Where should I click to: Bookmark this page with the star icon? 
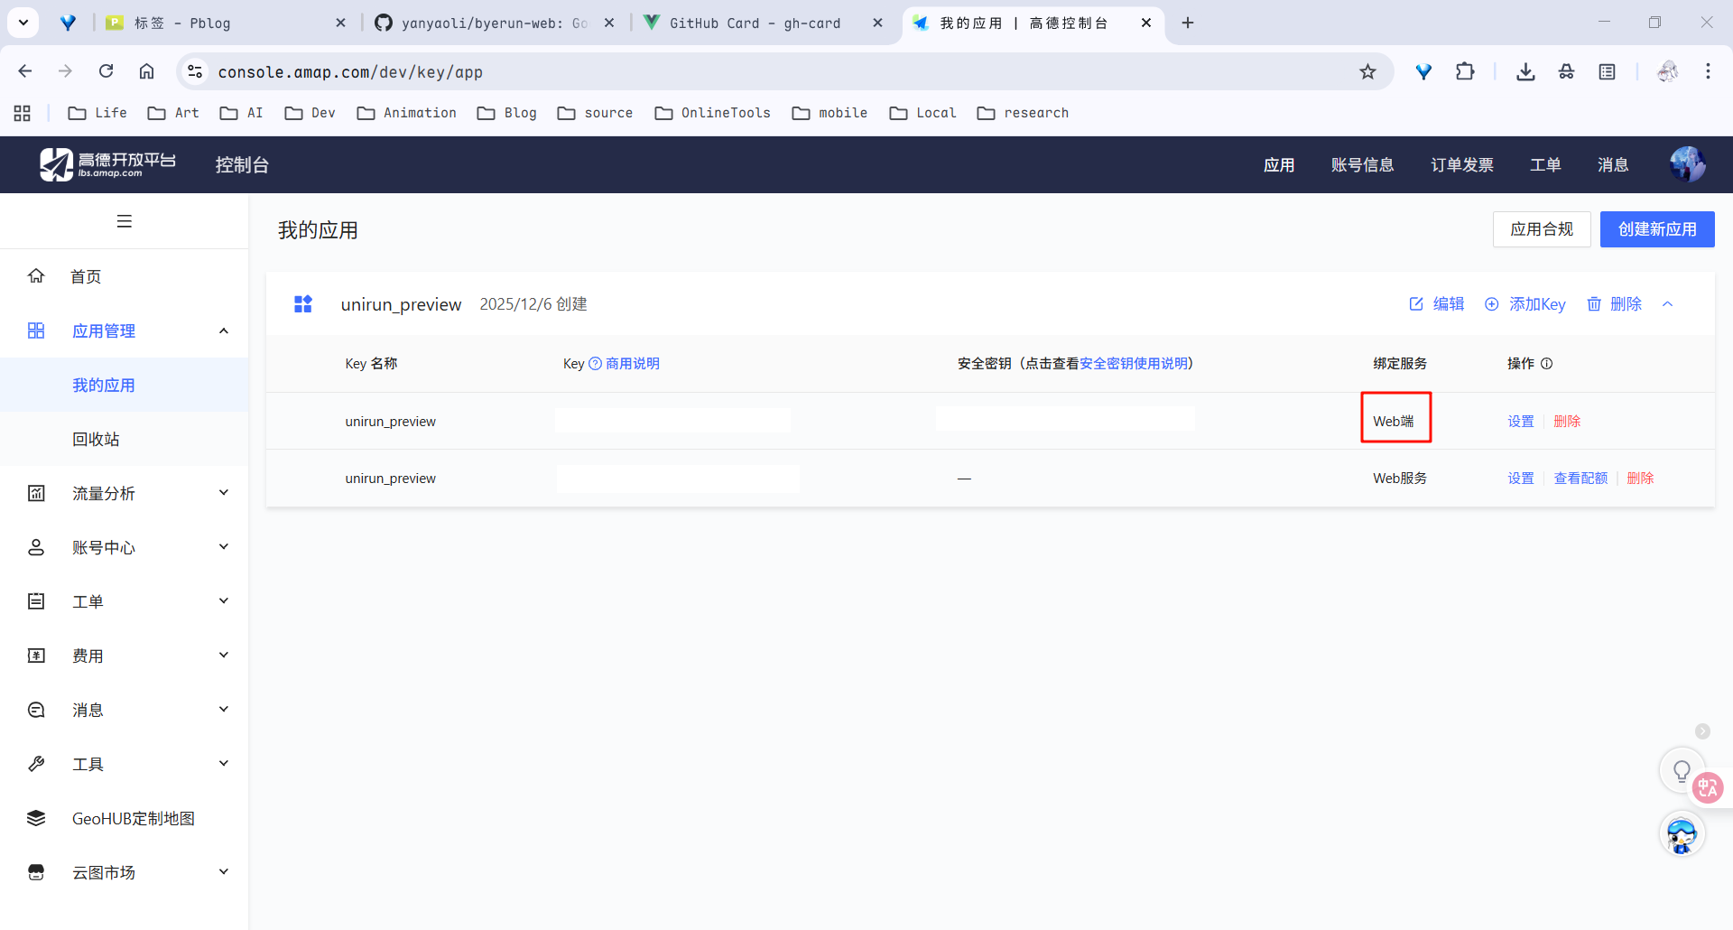point(1367,72)
